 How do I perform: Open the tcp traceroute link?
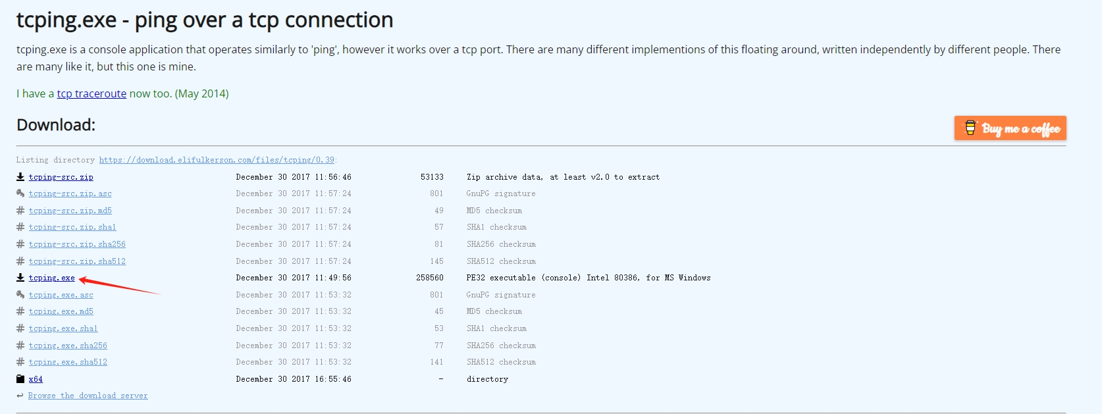[92, 93]
